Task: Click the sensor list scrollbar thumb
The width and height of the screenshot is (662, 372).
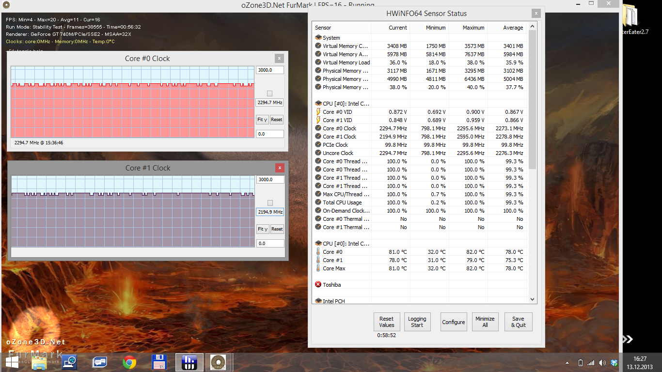Action: (533, 99)
